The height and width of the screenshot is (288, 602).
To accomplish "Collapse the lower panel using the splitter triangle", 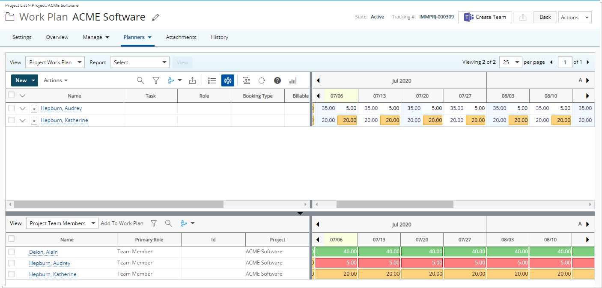I will point(300,213).
